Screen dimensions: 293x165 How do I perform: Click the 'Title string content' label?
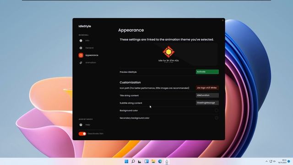click(129, 96)
